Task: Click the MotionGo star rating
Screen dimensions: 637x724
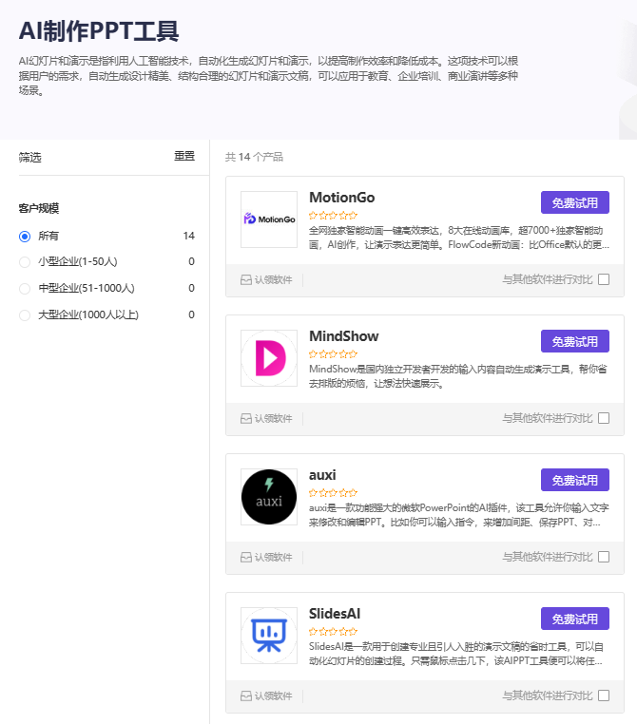Action: (333, 215)
